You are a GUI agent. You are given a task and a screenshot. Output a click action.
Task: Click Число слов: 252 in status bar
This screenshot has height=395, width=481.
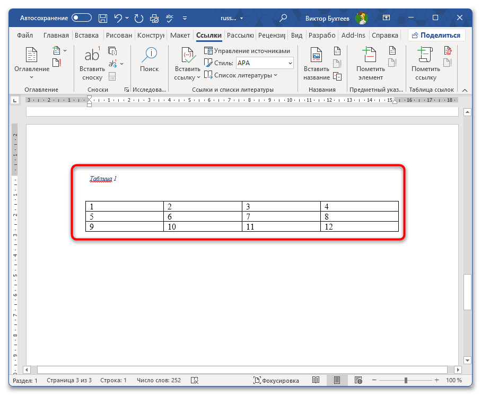[x=159, y=380]
